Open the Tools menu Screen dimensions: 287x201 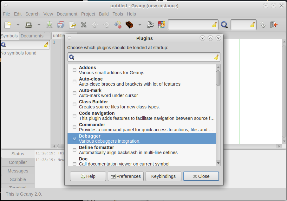tap(118, 14)
